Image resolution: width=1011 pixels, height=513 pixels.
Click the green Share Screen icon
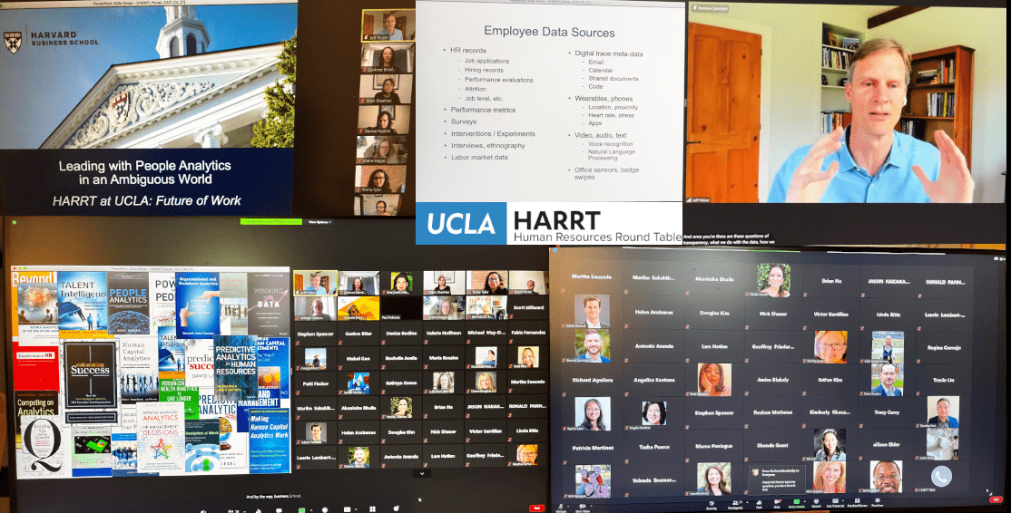[797, 503]
